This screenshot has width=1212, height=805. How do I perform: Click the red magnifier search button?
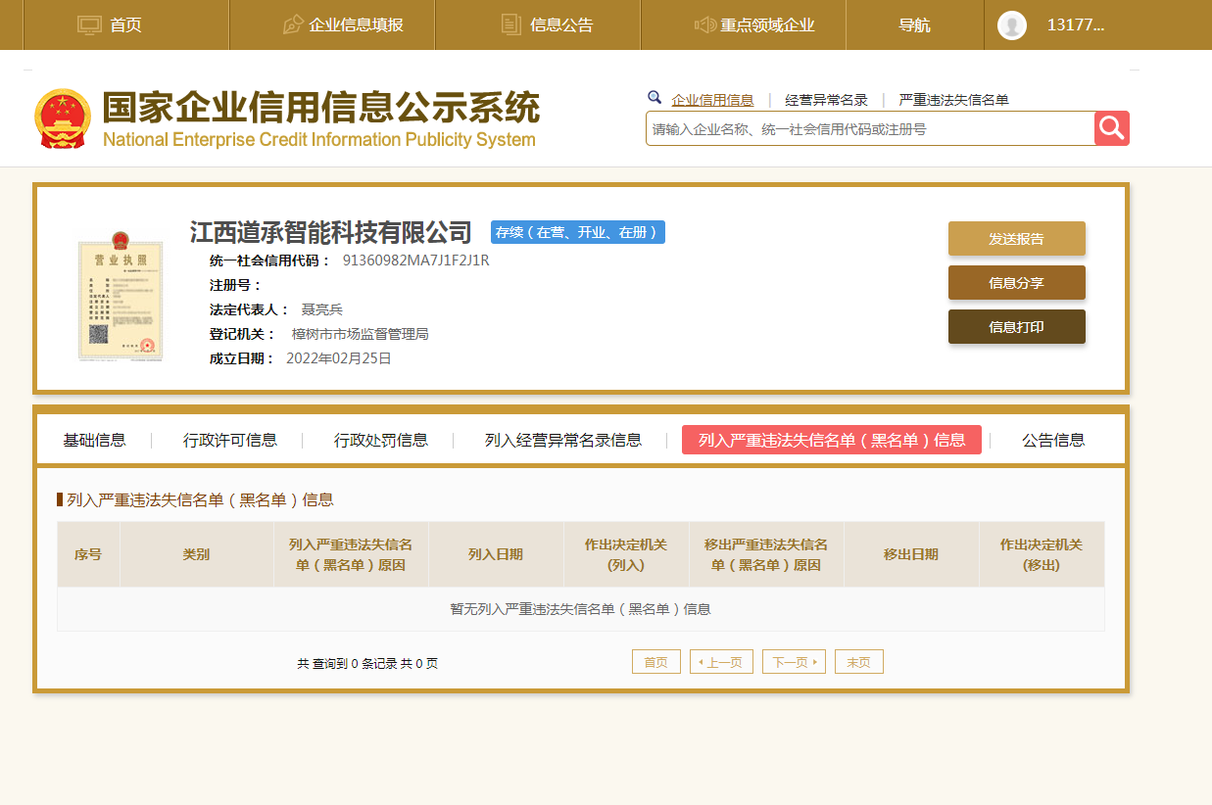[x=1112, y=128]
